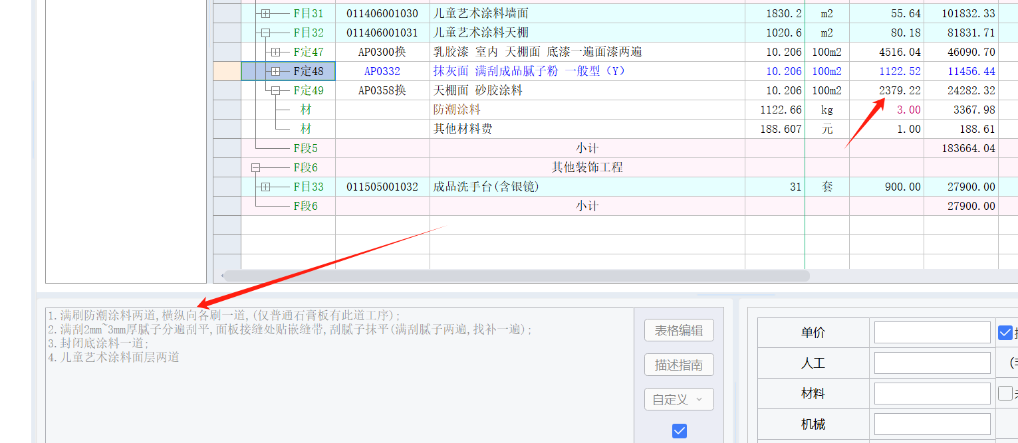Select the 成品洗手台(含银镜) name cell
This screenshot has height=443, width=1018.
tap(587, 187)
